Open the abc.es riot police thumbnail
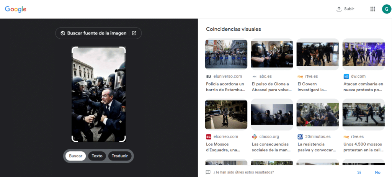392x177 pixels. click(272, 54)
